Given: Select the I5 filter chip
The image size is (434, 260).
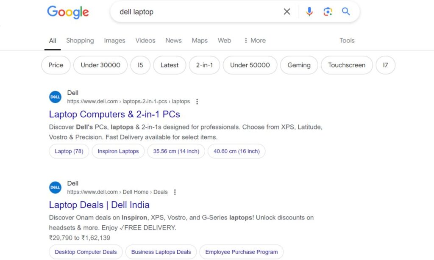Looking at the screenshot, I should [140, 65].
